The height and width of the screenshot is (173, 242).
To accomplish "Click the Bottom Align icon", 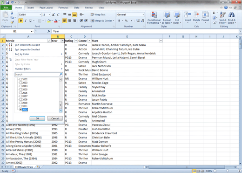I will (74, 14).
